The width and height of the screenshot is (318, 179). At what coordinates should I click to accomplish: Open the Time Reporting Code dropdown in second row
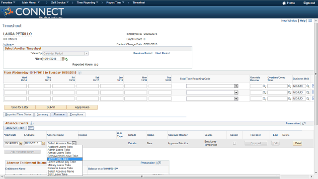(x=236, y=92)
